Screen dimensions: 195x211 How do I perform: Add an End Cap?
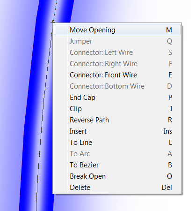[117, 98]
